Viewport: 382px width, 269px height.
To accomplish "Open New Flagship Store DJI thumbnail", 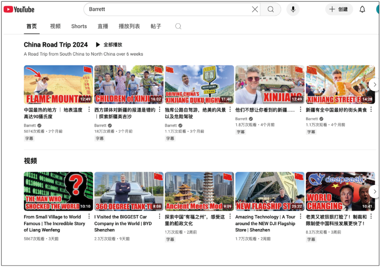I will coord(270,191).
